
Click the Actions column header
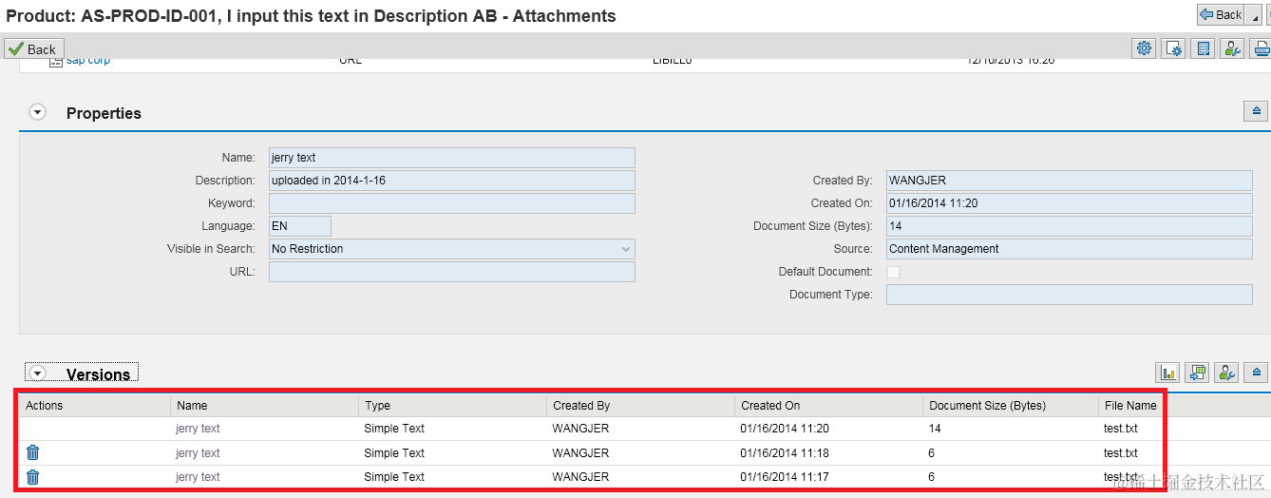coord(95,406)
